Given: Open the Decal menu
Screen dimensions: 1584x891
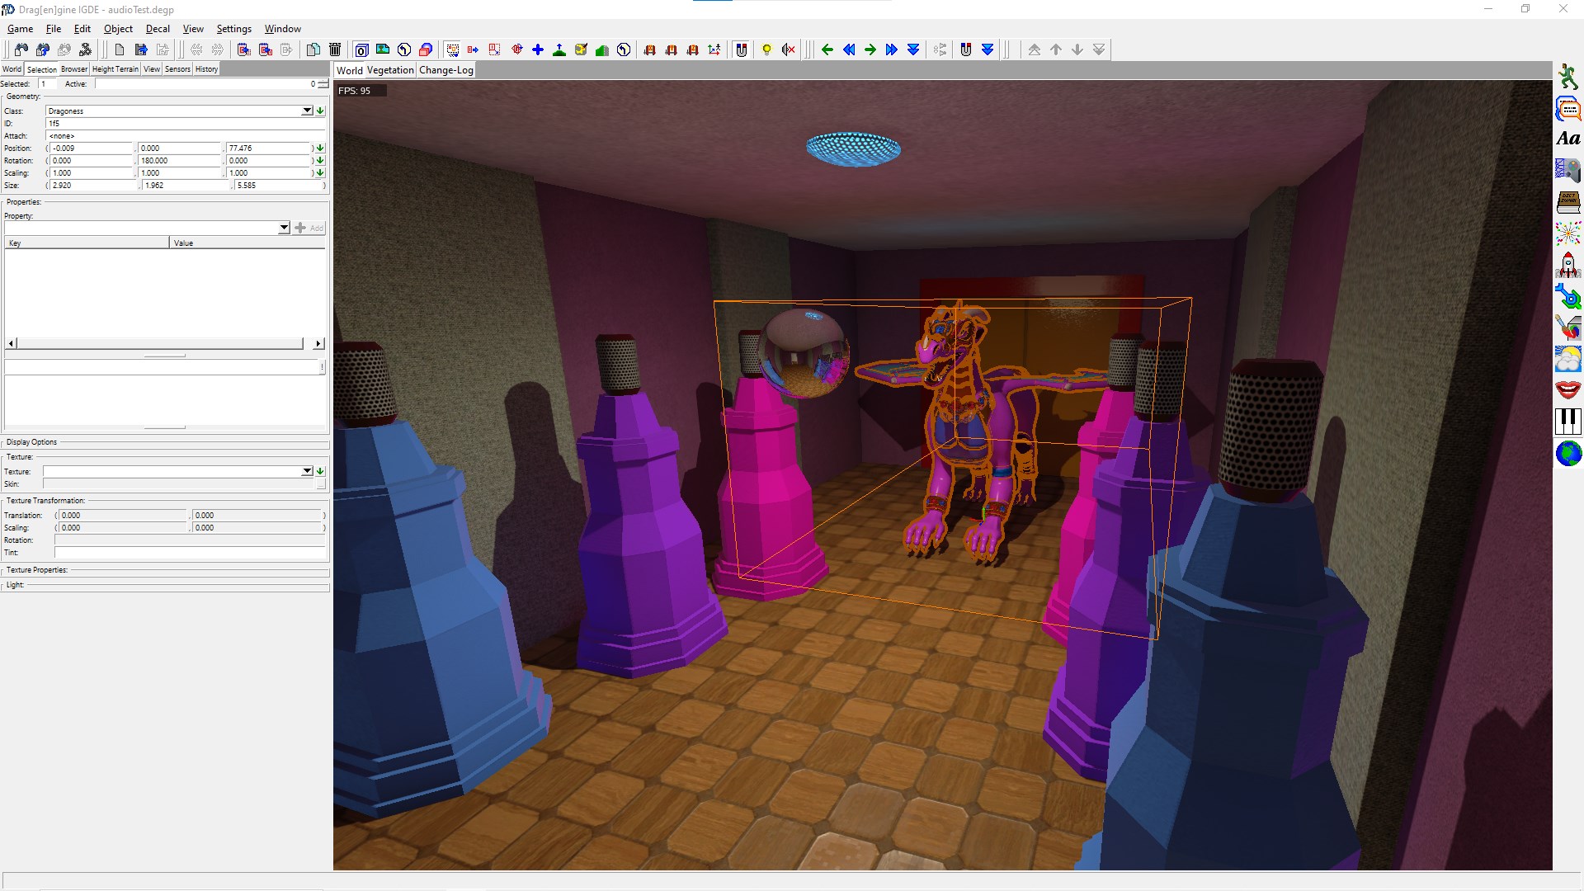Looking at the screenshot, I should point(158,29).
